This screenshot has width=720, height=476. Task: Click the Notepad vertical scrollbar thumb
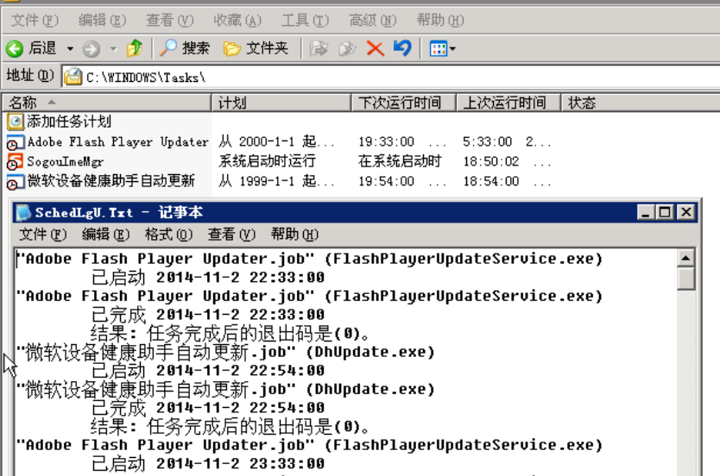[x=685, y=279]
